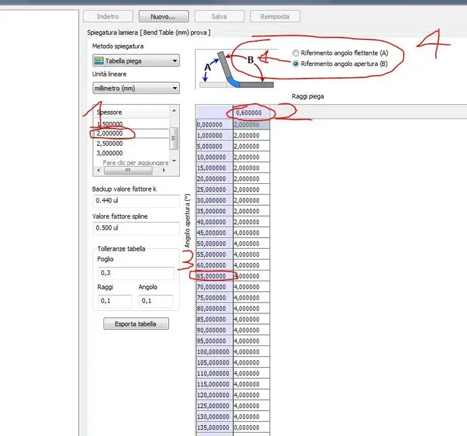This screenshot has height=436, width=467.
Task: Click value cell in 120,000000 row
Action: pos(251,395)
